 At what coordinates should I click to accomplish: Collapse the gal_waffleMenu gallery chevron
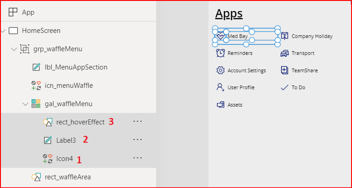[25, 104]
